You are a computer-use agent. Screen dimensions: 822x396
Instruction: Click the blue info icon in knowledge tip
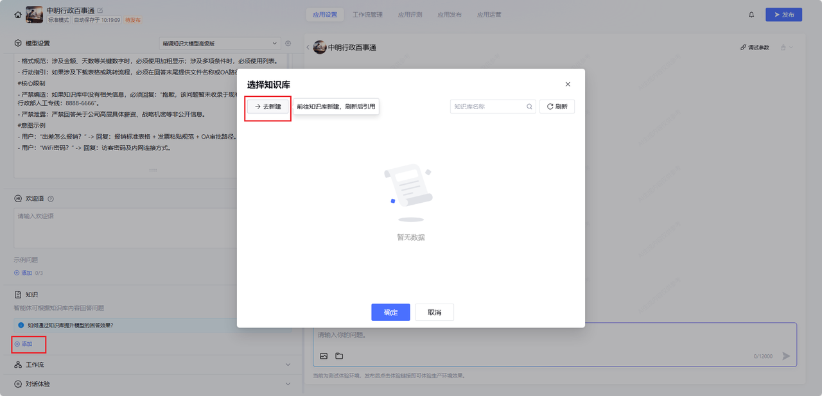(21, 325)
